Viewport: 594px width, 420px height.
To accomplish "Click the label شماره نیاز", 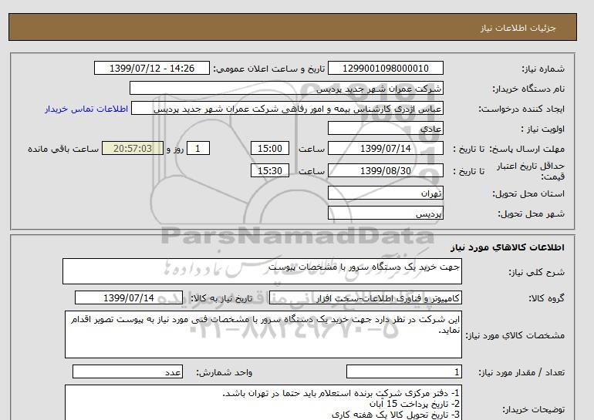I will [x=543, y=69].
